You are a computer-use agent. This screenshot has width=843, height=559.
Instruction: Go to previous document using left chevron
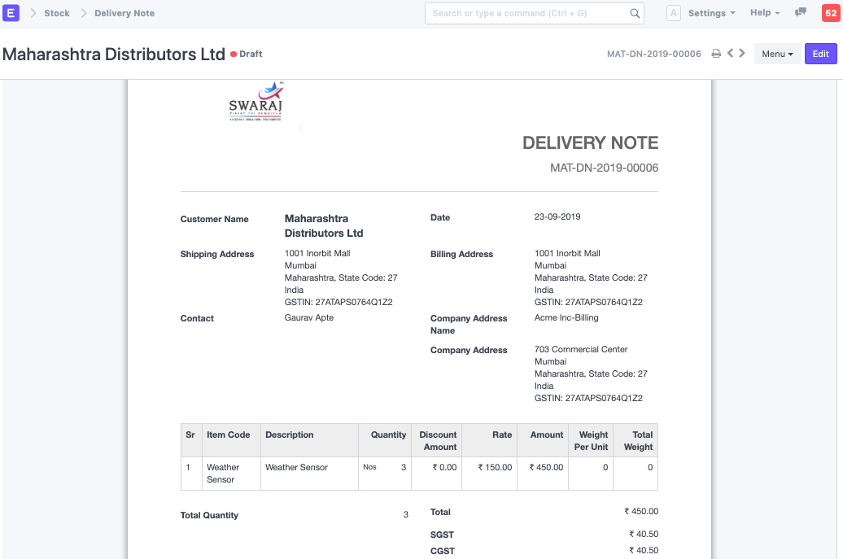730,54
